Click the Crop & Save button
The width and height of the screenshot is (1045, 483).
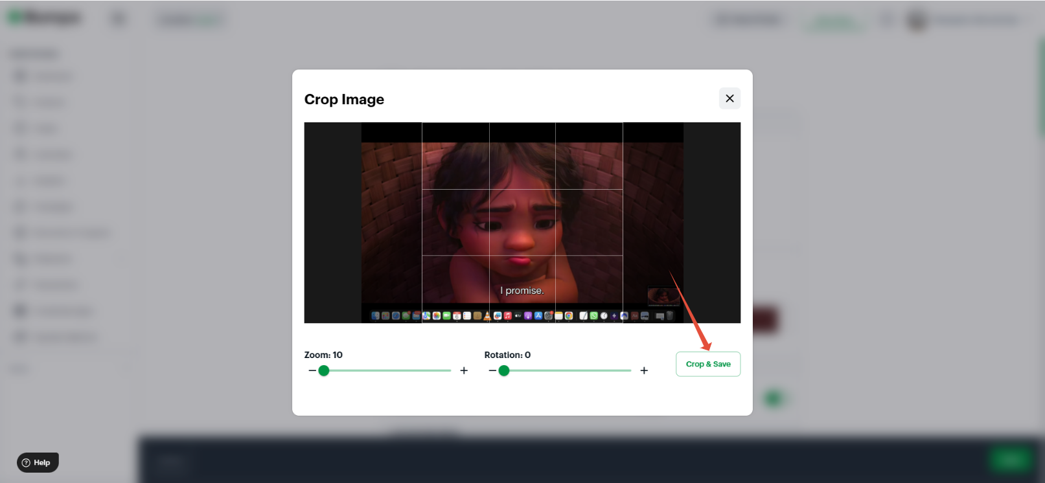(708, 364)
